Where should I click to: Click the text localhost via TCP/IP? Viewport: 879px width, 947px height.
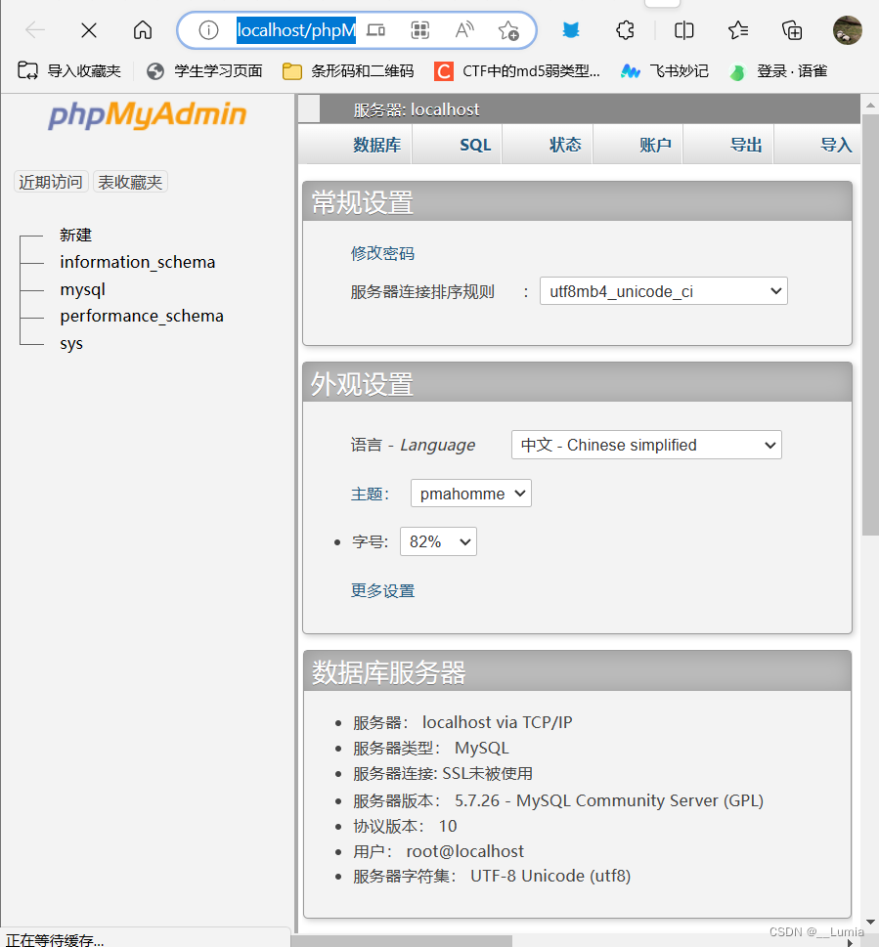(498, 722)
